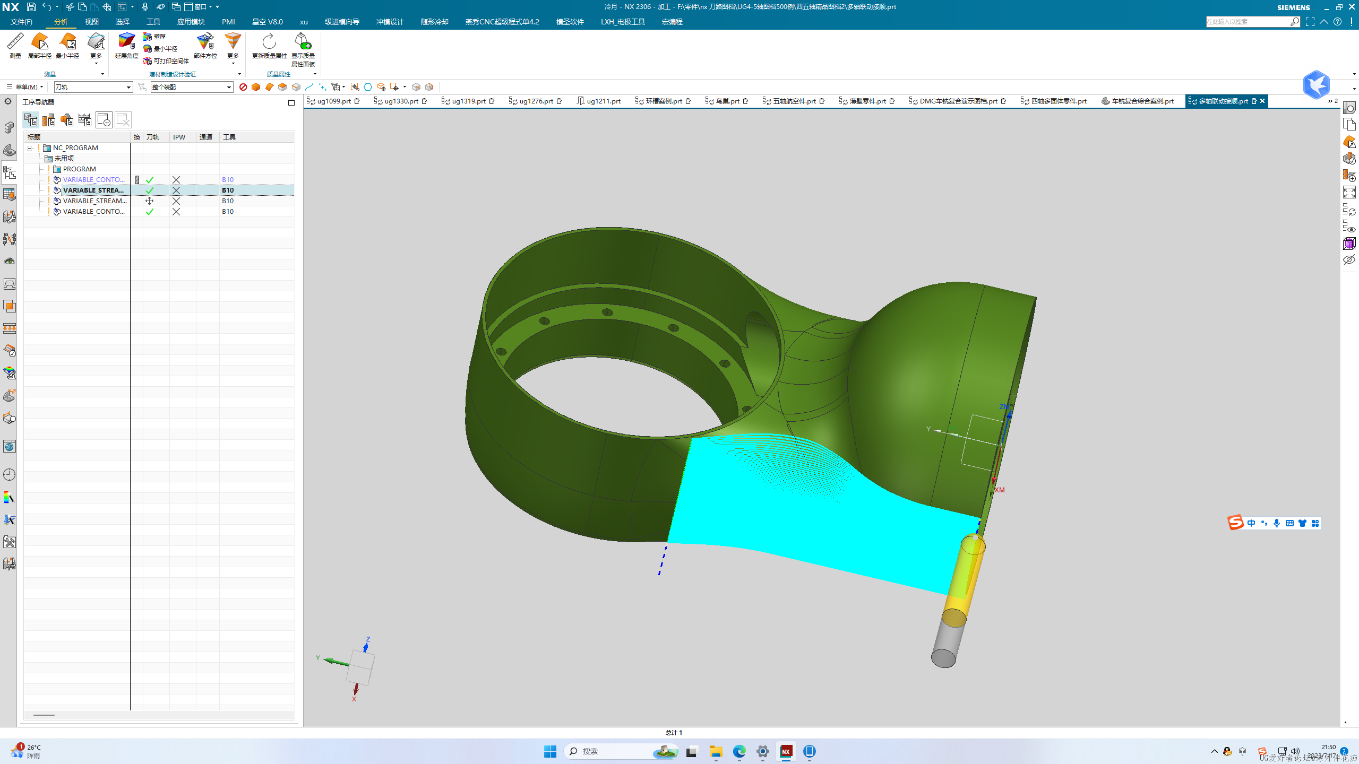
Task: Click the 部件方位 part orientation tool
Action: point(205,46)
